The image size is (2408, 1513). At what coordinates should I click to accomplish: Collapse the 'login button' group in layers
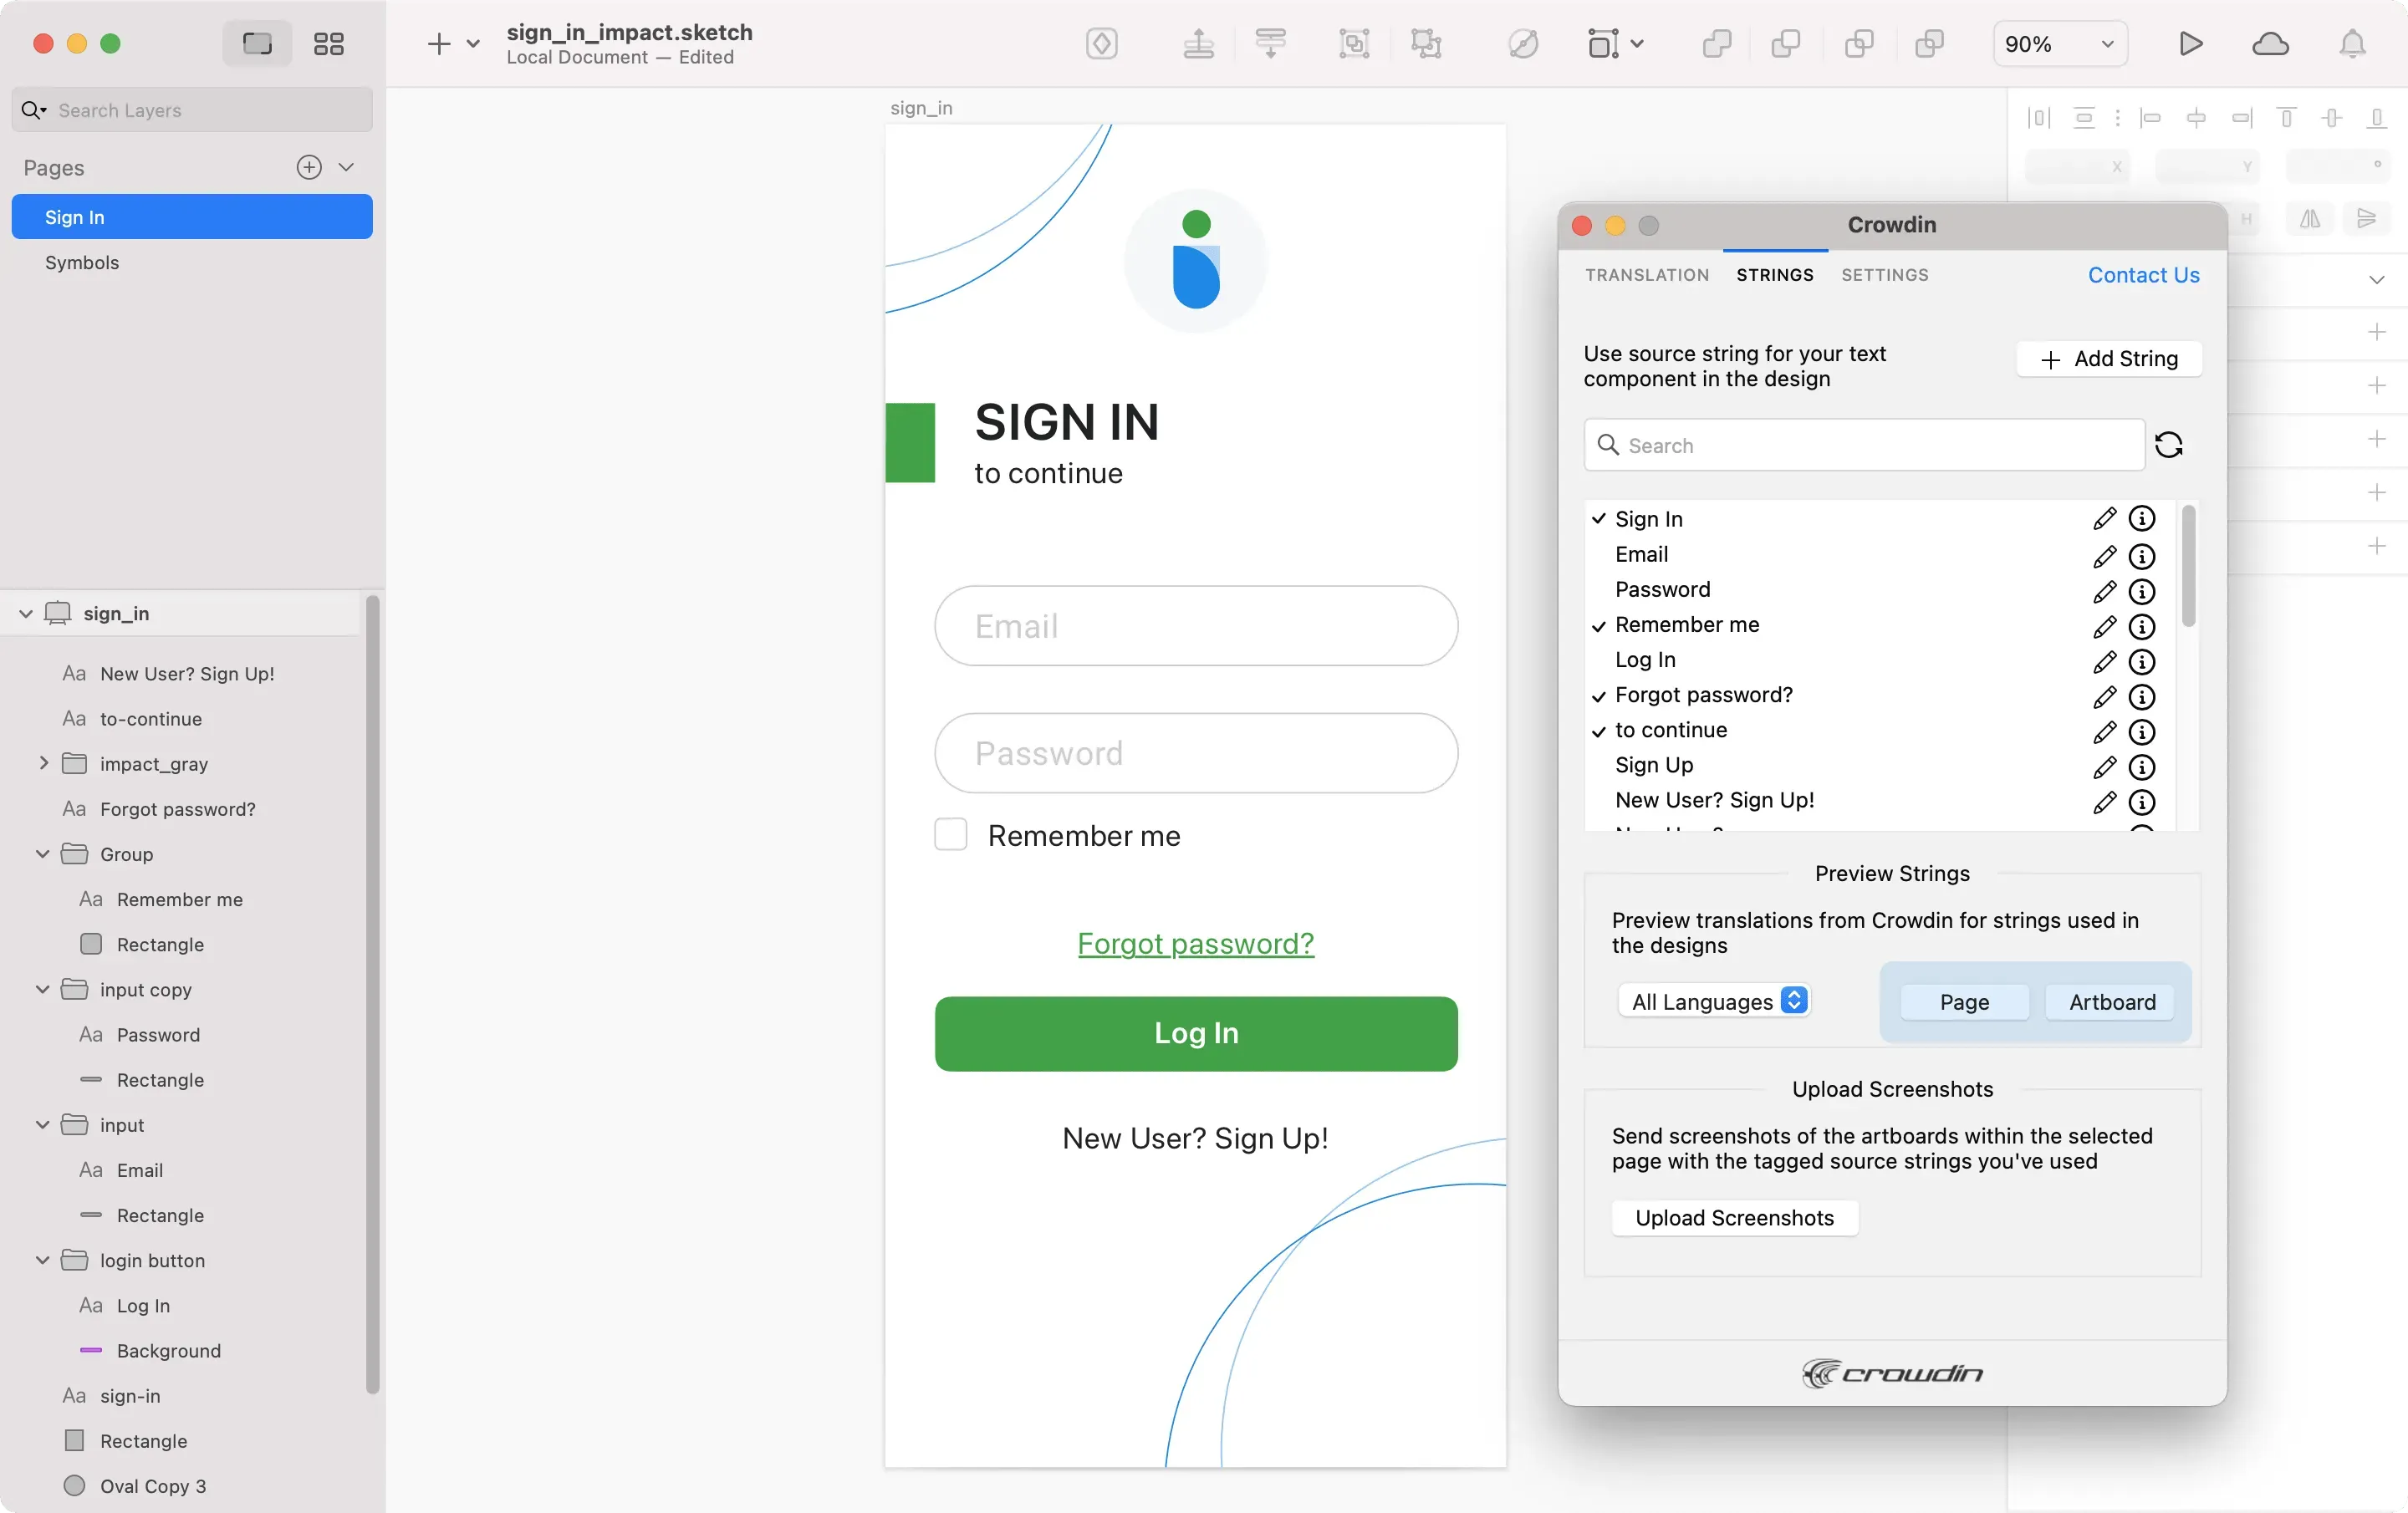[42, 1260]
